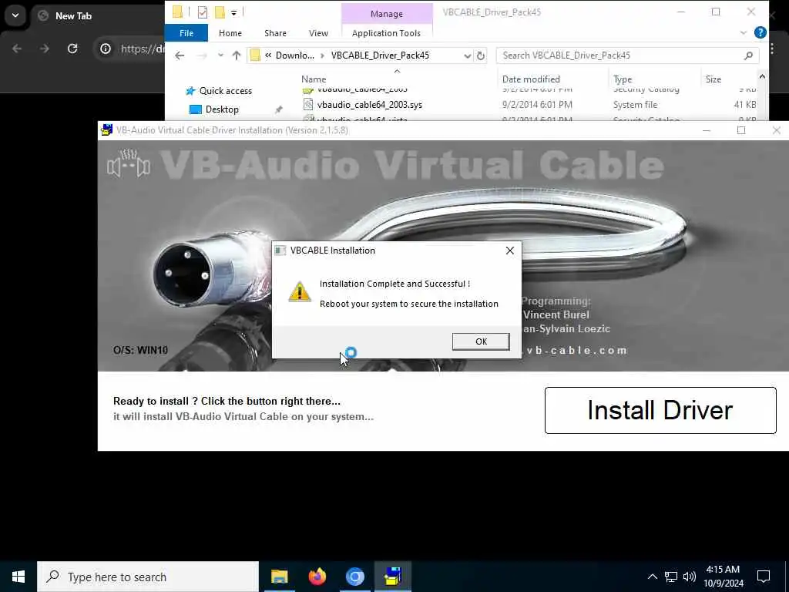Image resolution: width=789 pixels, height=592 pixels.
Task: Reload the browser page
Action: click(x=72, y=49)
